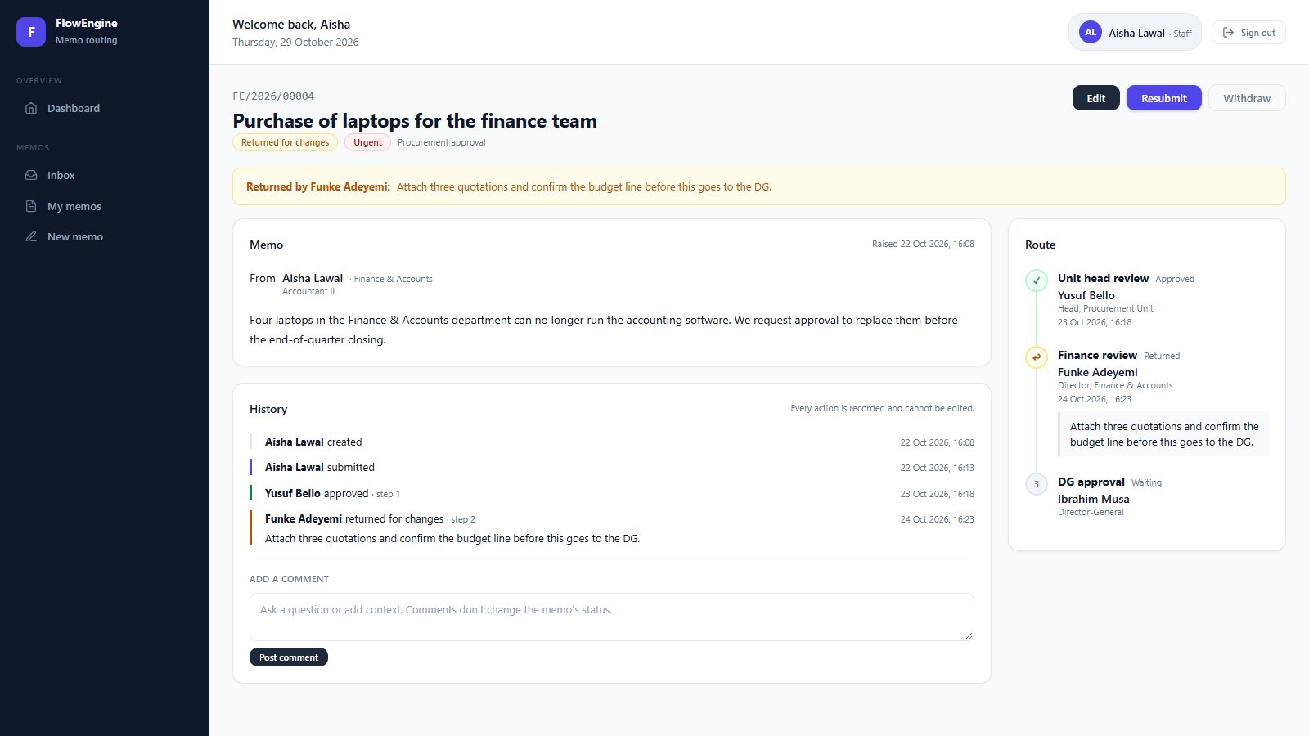Click the Urgent badge
1309x736 pixels.
pyautogui.click(x=367, y=142)
